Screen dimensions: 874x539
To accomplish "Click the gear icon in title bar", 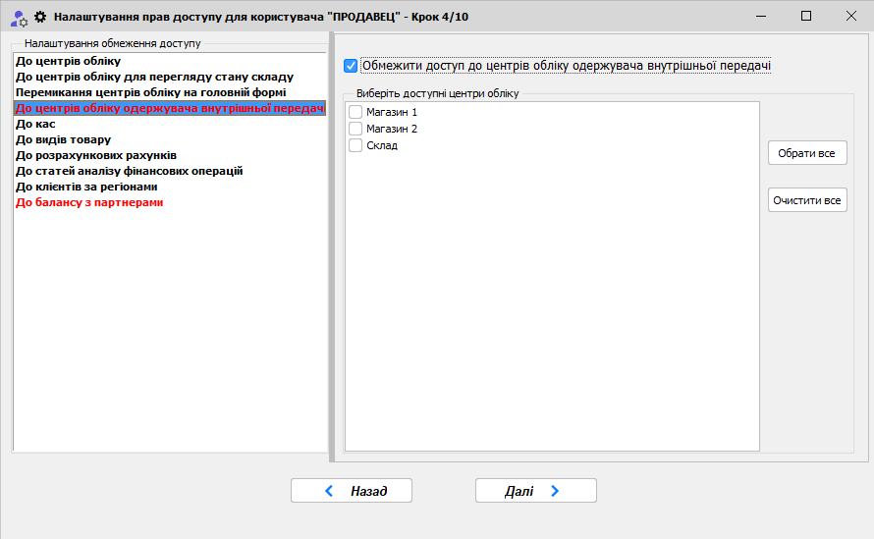I will pyautogui.click(x=40, y=17).
